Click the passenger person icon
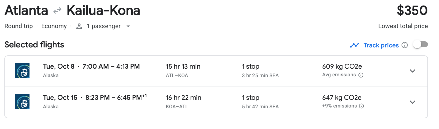Viewport: 439px width, 129px height. pos(79,26)
